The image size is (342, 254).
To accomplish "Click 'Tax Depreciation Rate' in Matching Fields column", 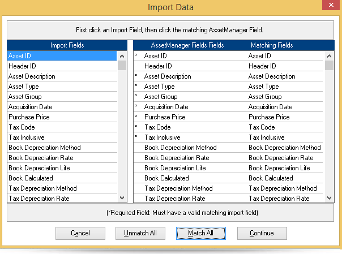I will click(279, 198).
